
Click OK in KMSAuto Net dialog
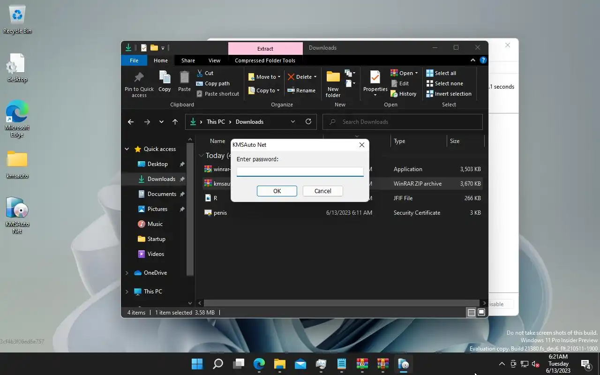click(277, 191)
